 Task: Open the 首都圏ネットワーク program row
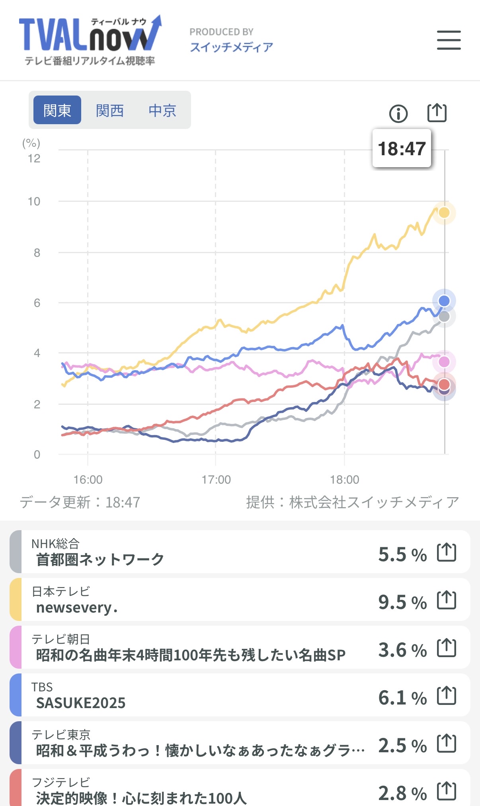click(x=199, y=552)
